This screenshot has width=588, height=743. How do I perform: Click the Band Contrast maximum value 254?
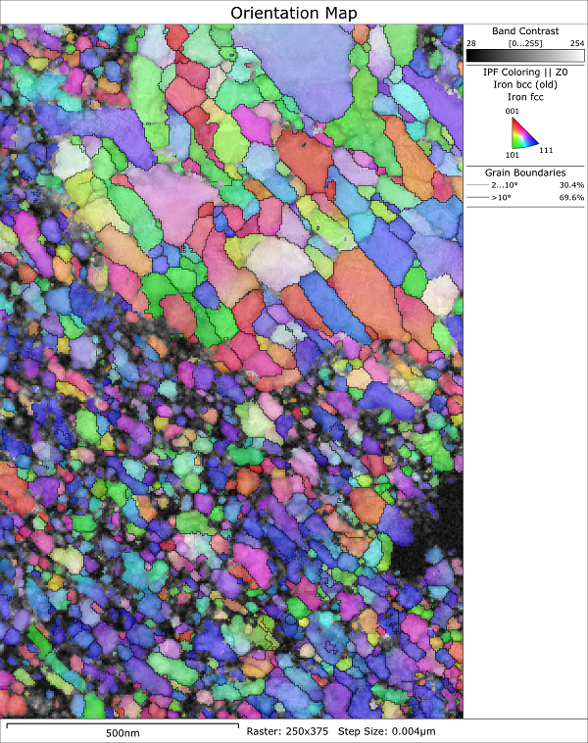pyautogui.click(x=575, y=44)
